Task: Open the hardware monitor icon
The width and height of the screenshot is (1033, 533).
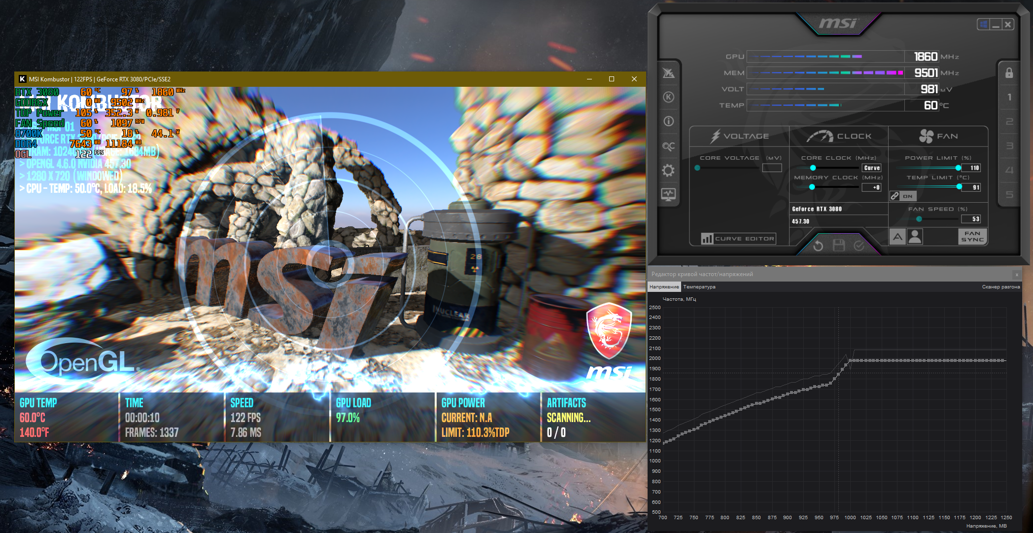Action: coord(668,195)
